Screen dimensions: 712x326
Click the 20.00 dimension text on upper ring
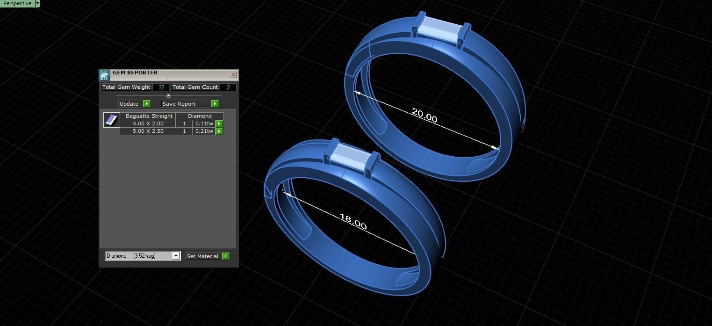(424, 115)
